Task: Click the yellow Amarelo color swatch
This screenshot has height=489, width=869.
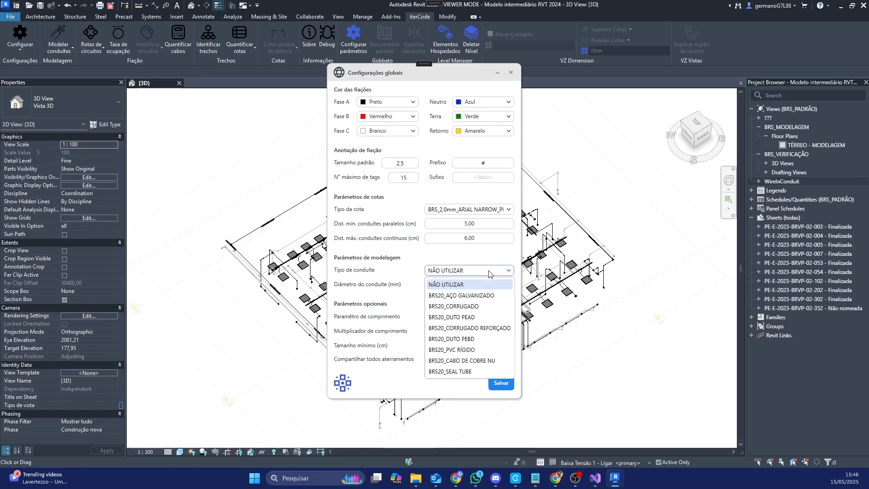Action: (458, 131)
